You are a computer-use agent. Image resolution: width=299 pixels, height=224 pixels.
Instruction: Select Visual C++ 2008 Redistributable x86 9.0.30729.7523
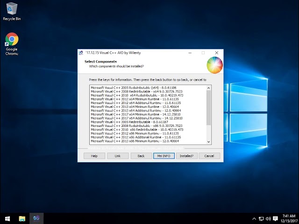(x=136, y=126)
